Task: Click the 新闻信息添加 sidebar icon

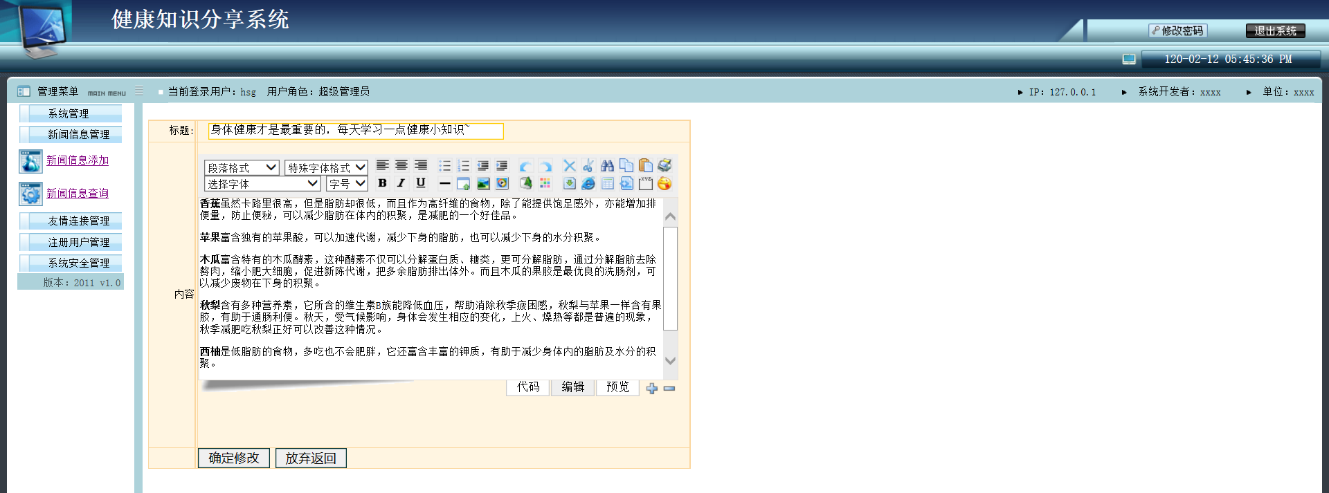Action: coord(30,161)
